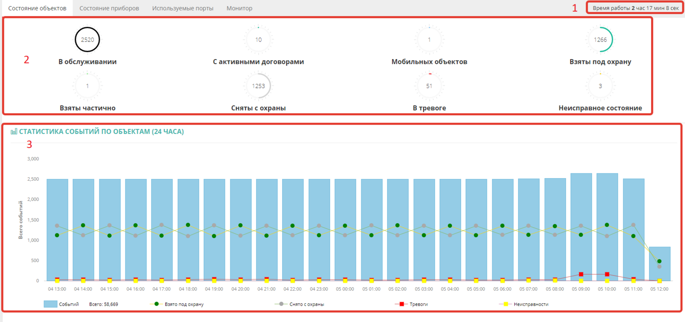Viewport: 685px width, 322px height.
Task: Click the 'Неисправное состояние' gauge showing 3
Action: coord(600,86)
